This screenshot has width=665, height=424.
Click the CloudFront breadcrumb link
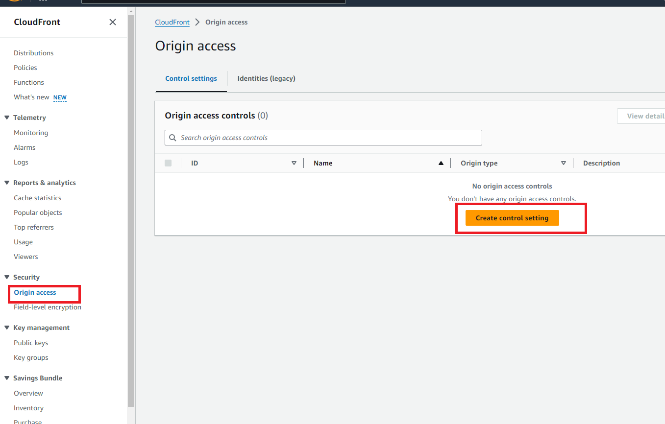tap(172, 22)
